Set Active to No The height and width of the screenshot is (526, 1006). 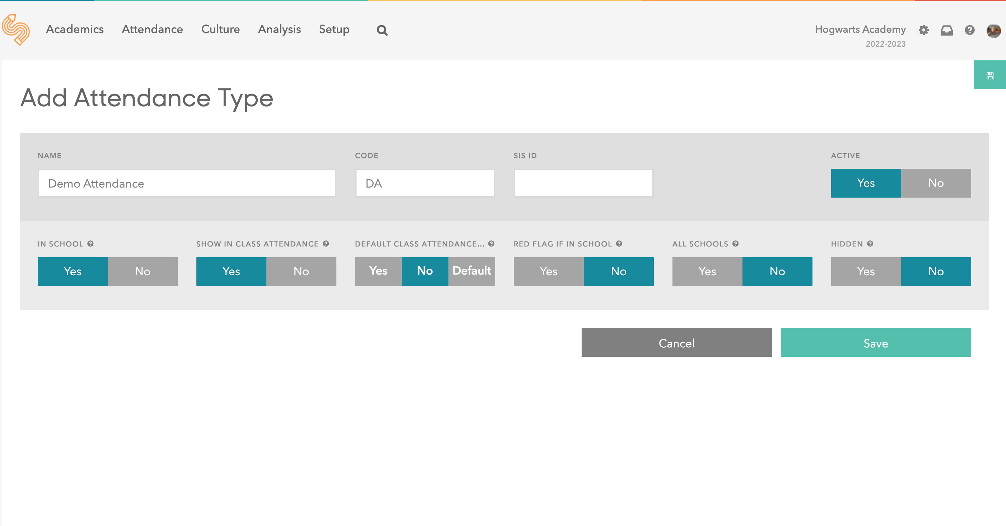pos(936,183)
